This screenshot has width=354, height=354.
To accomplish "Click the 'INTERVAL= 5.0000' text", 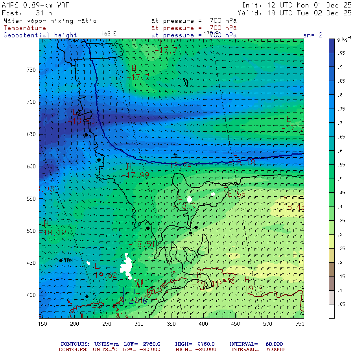I will pos(258,350).
